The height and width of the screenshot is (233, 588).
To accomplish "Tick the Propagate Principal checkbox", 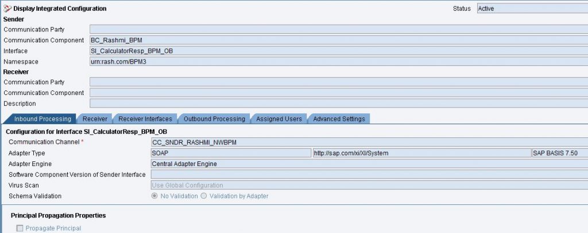I will (x=20, y=228).
